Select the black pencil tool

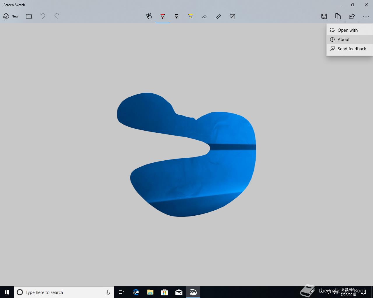click(177, 16)
